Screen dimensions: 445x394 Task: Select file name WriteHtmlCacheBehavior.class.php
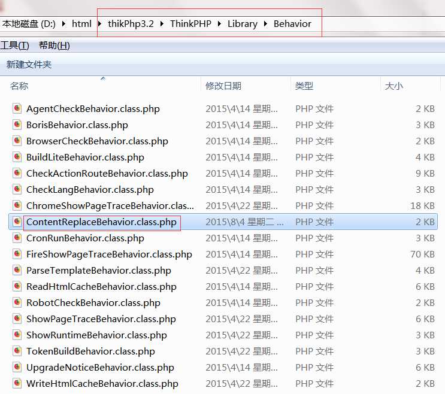[x=102, y=383]
